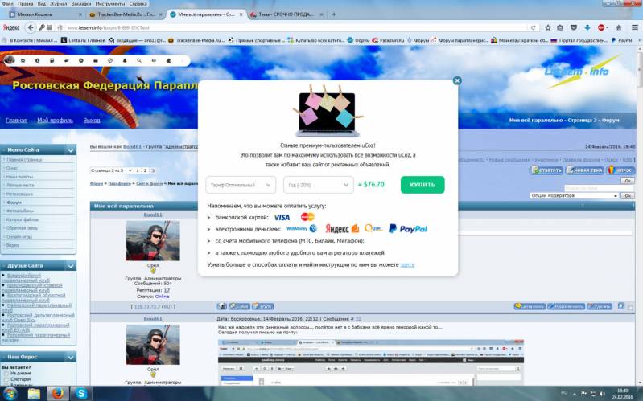Open Skype from the taskbar
Screen dimensions: 643x401
[82, 393]
